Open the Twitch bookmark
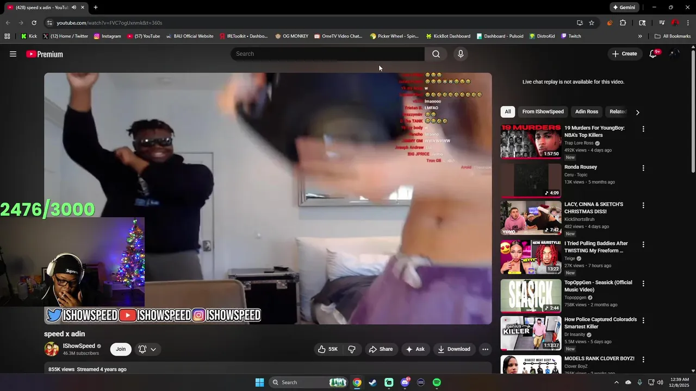696x391 pixels. (x=571, y=36)
